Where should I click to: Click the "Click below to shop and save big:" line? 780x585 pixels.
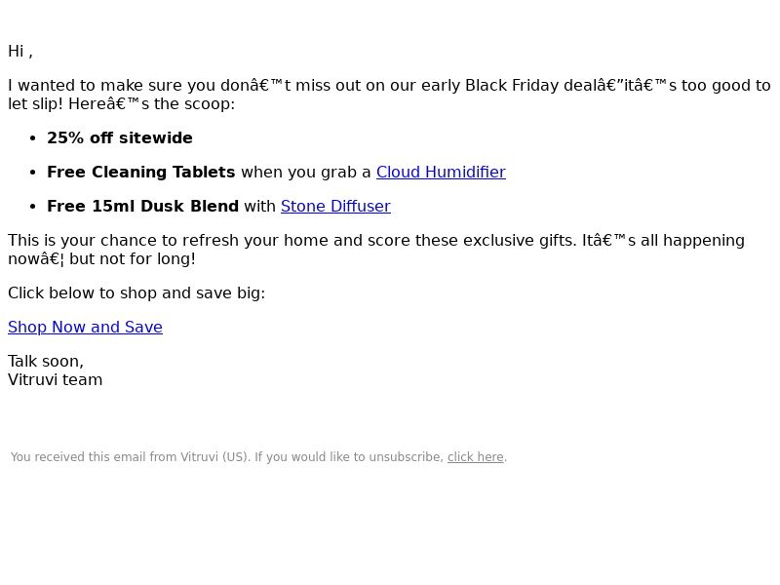(136, 293)
